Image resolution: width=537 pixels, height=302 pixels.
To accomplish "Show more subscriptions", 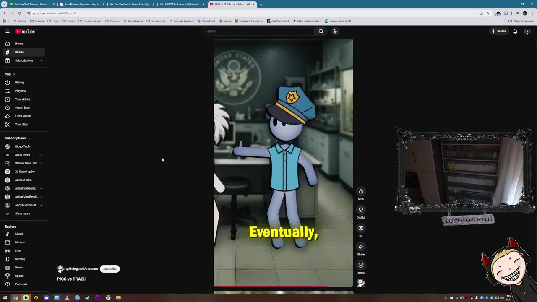I will pos(24,213).
